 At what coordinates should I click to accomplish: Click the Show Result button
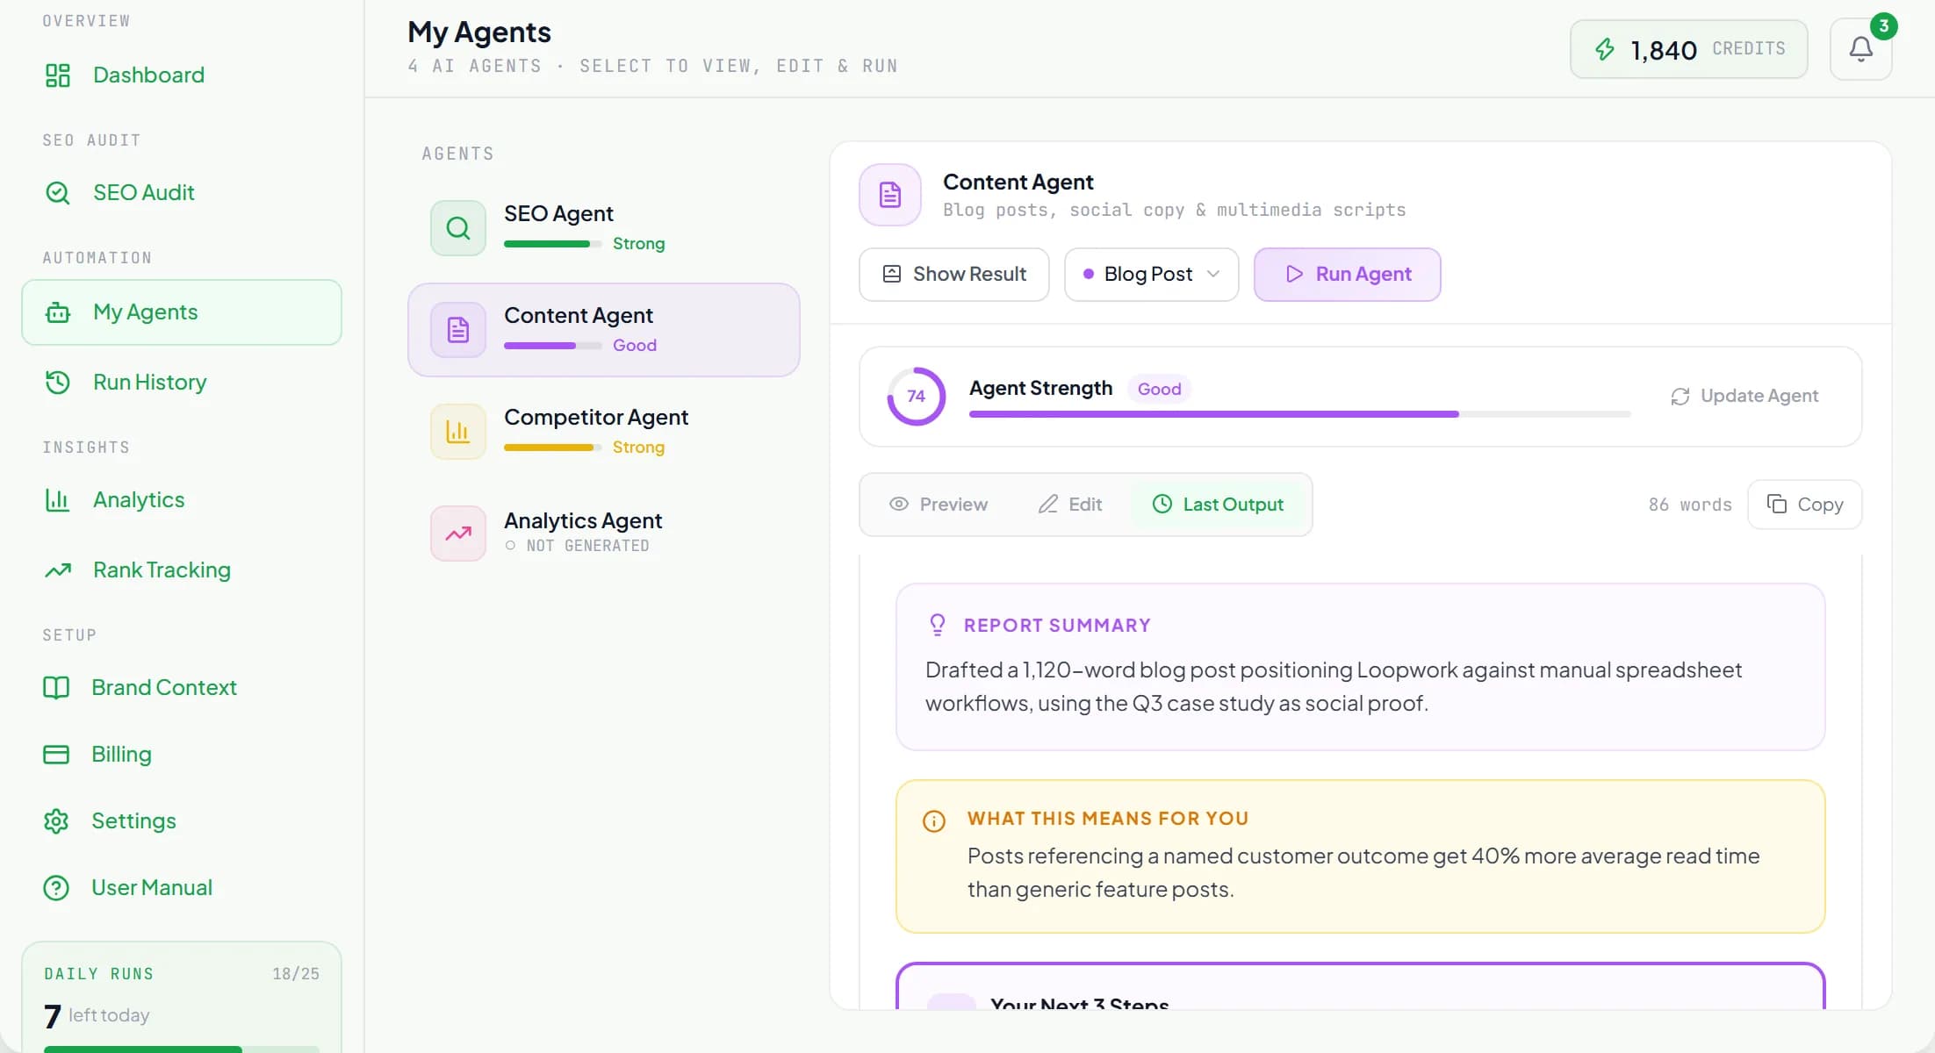coord(954,275)
